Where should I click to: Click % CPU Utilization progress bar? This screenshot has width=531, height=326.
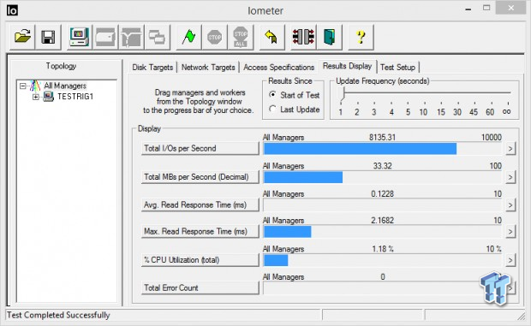(383, 260)
